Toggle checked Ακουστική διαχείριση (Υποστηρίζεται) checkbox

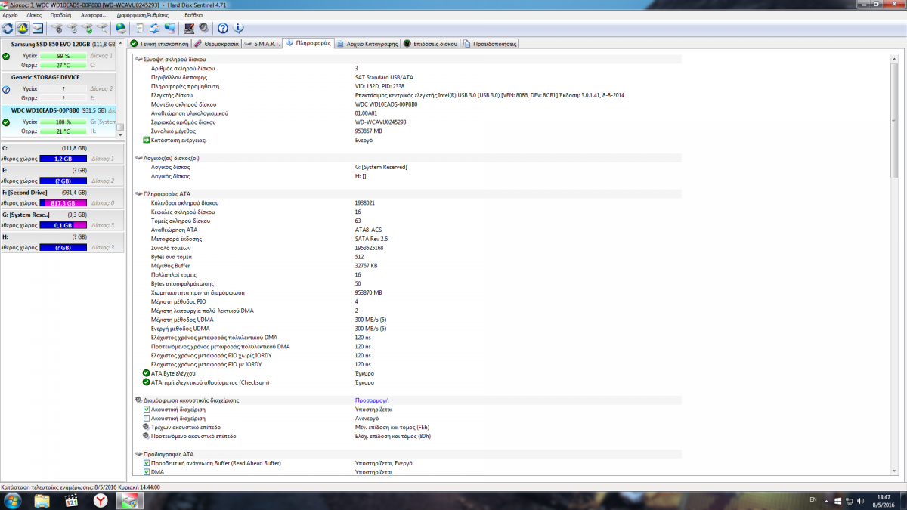[x=147, y=409]
